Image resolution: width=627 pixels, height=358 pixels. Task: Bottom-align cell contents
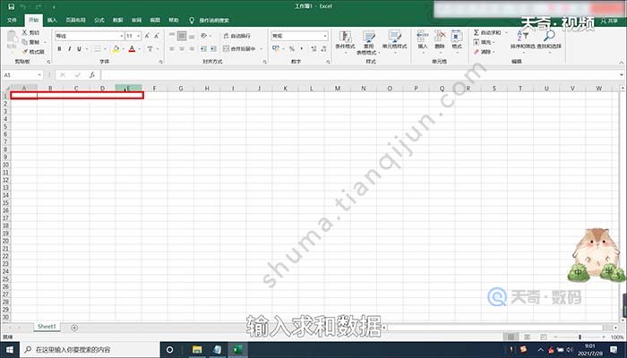pos(192,36)
